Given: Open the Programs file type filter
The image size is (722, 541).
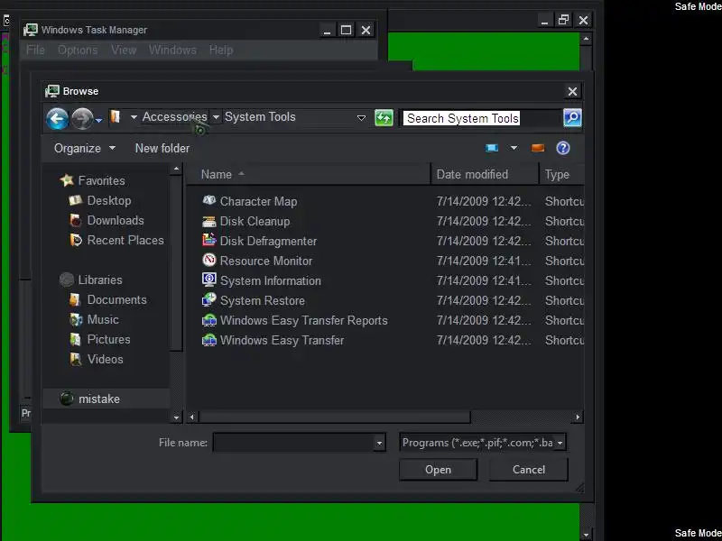Looking at the screenshot, I should pos(483,443).
